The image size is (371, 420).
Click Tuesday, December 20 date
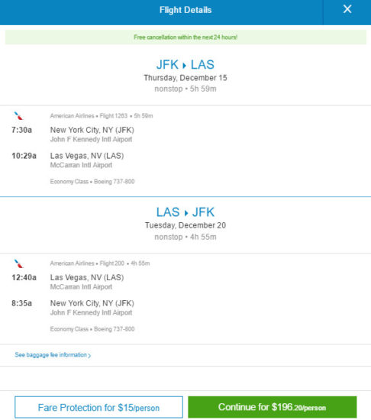coord(185,225)
